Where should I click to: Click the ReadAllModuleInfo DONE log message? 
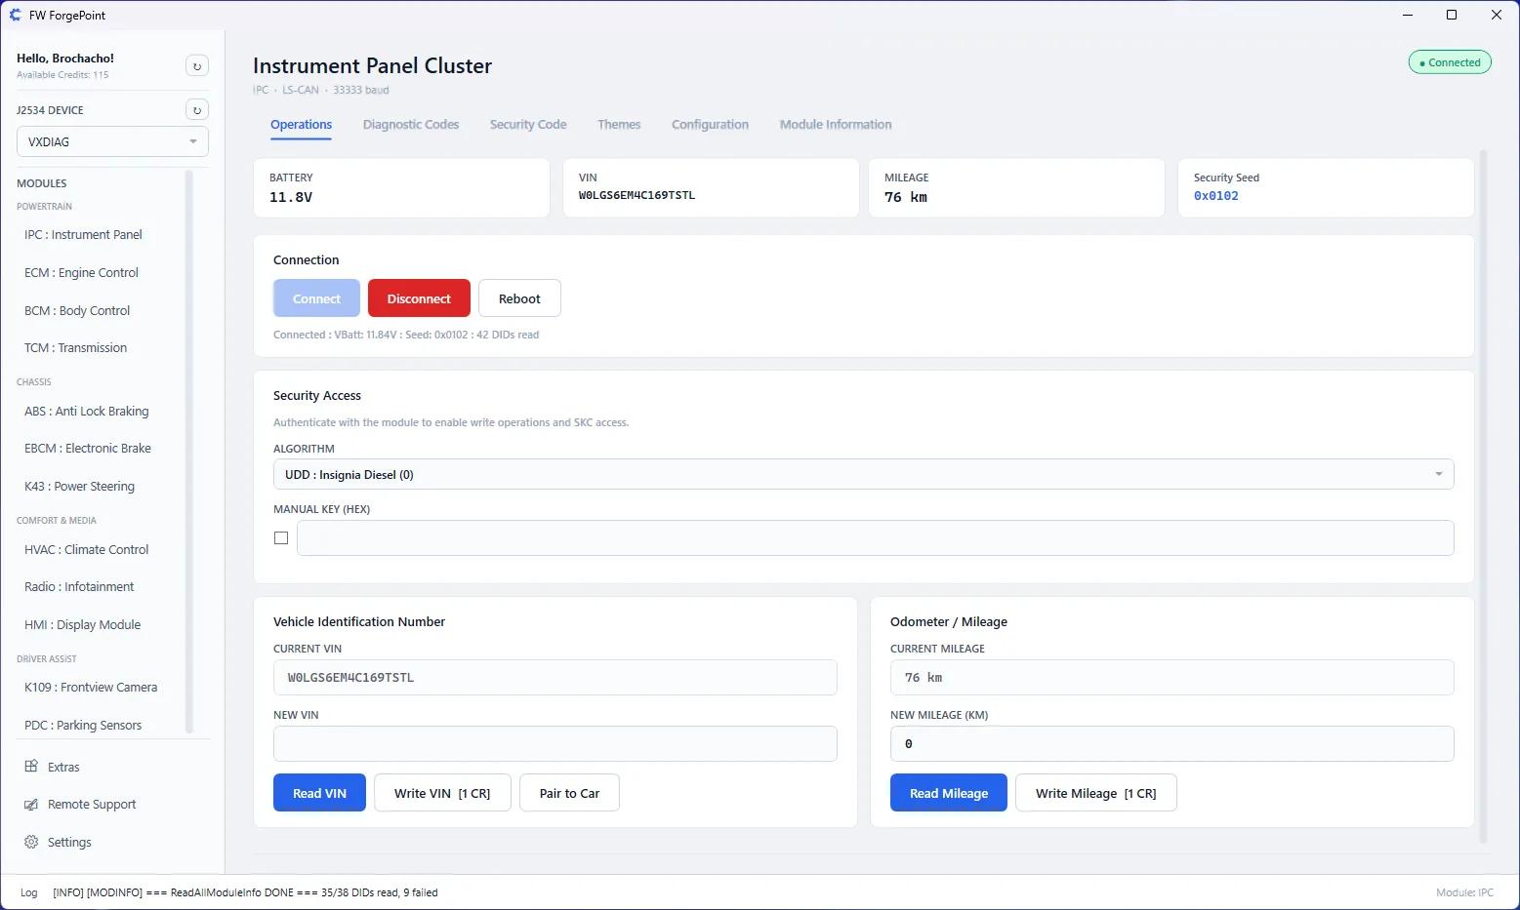(245, 892)
